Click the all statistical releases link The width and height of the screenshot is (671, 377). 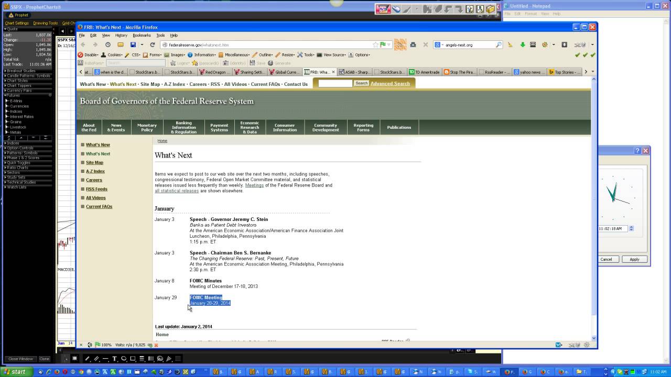tap(177, 191)
